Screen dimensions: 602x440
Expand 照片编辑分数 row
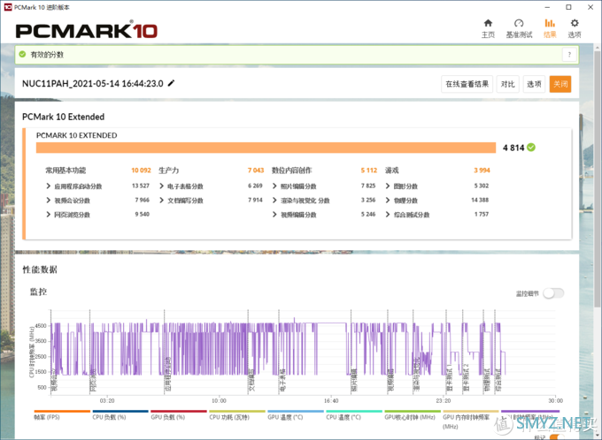[274, 186]
